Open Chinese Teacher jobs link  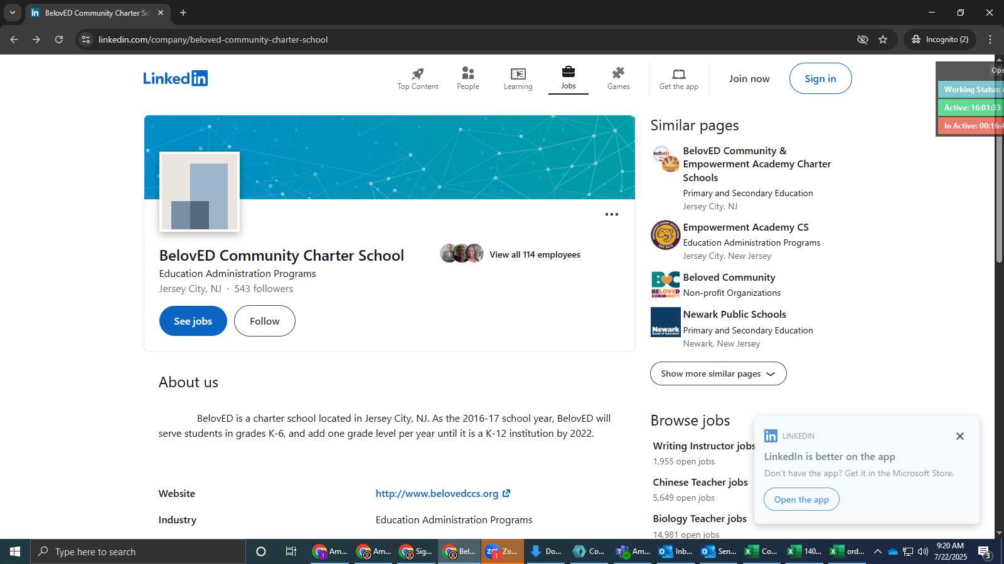[x=700, y=483]
